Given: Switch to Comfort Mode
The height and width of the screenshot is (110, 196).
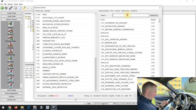Looking at the screenshot, I should [x=12, y=13].
